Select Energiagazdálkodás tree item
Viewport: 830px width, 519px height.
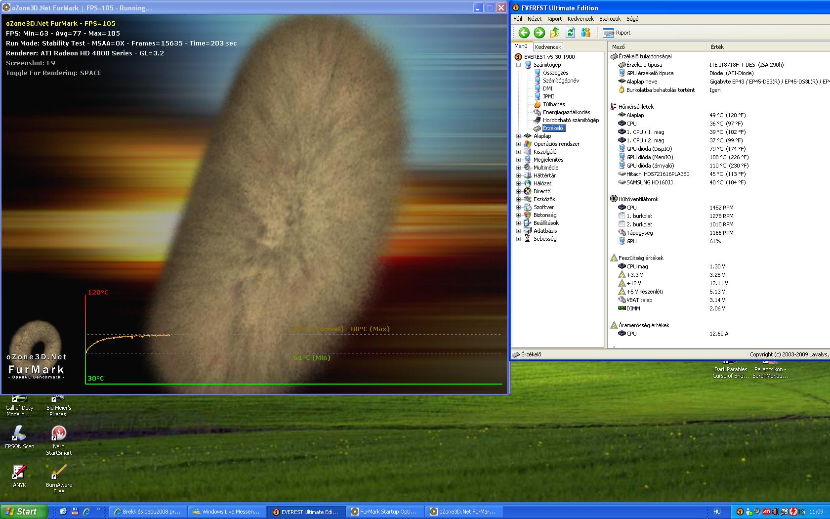pyautogui.click(x=566, y=112)
